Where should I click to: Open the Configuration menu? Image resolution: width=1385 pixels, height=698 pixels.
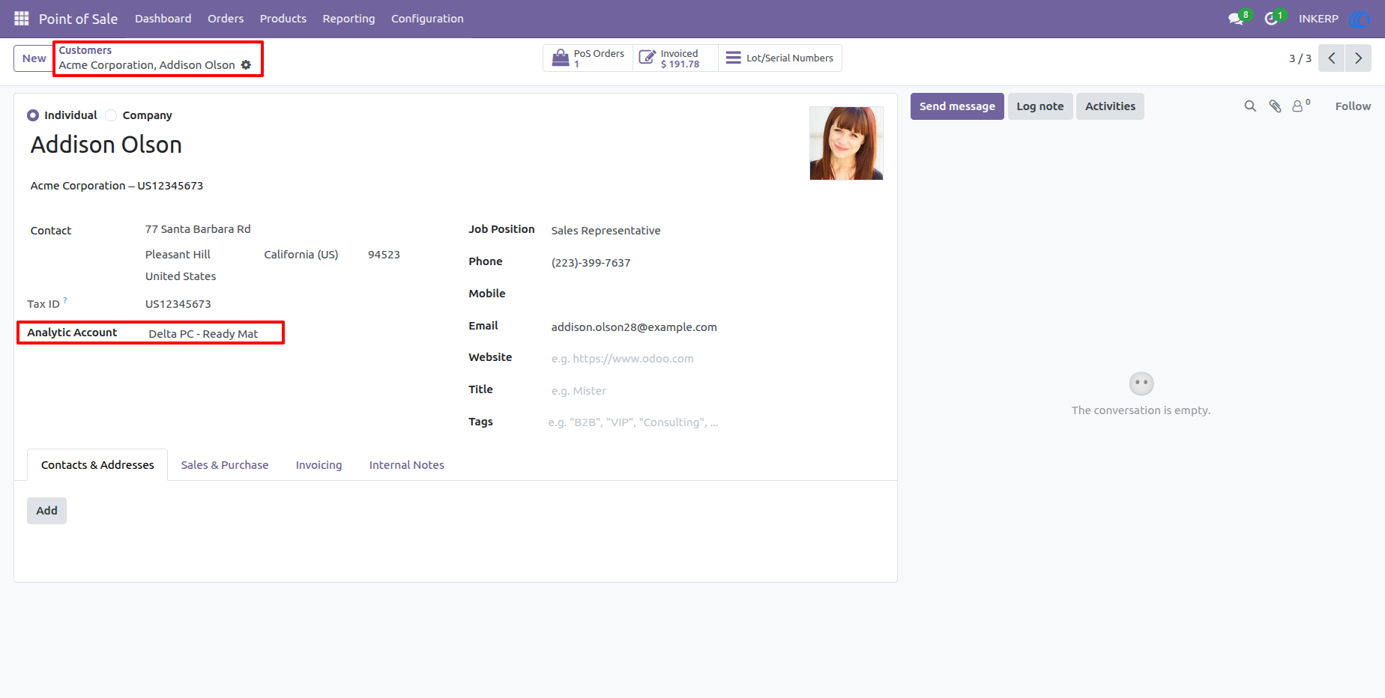pos(427,19)
